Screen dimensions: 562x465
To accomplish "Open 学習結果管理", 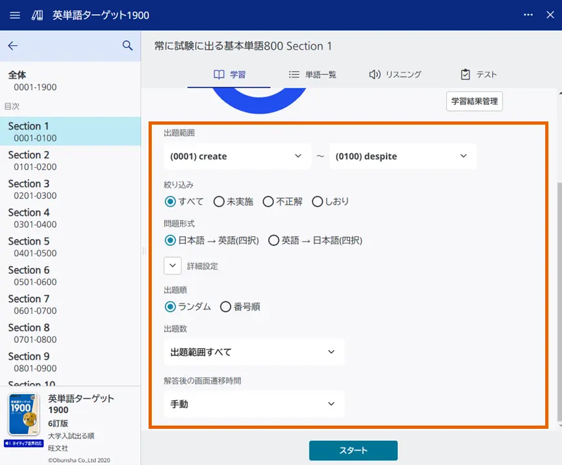I will (x=474, y=101).
